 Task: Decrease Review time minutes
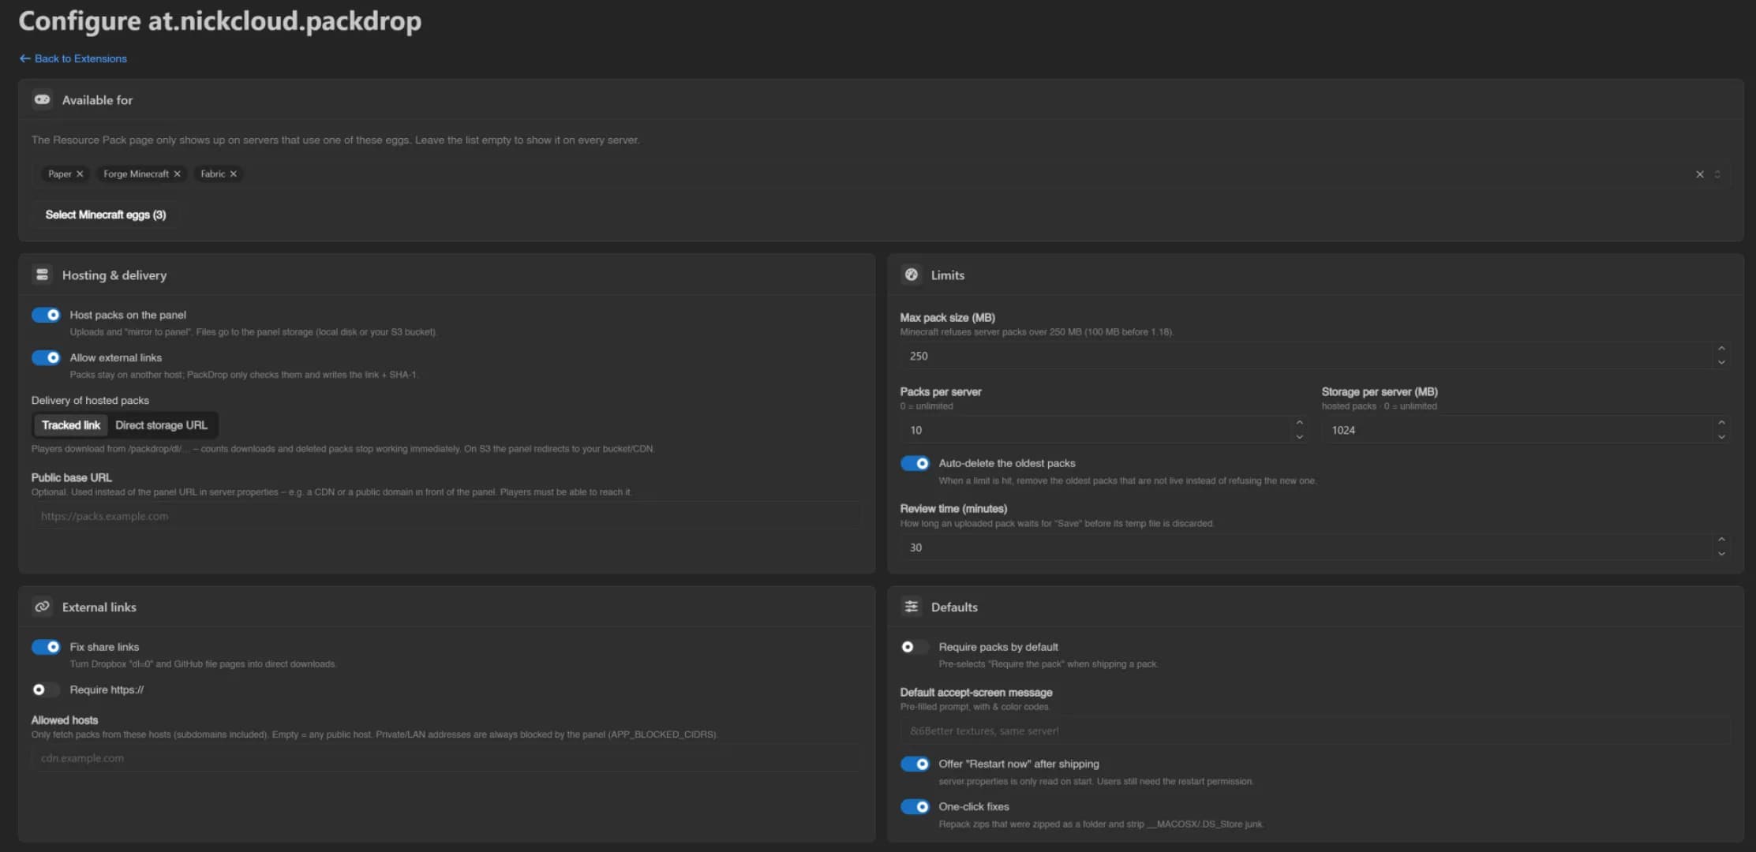pos(1721,554)
